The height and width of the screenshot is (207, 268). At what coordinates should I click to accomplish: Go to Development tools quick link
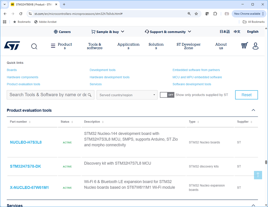pyautogui.click(x=102, y=70)
